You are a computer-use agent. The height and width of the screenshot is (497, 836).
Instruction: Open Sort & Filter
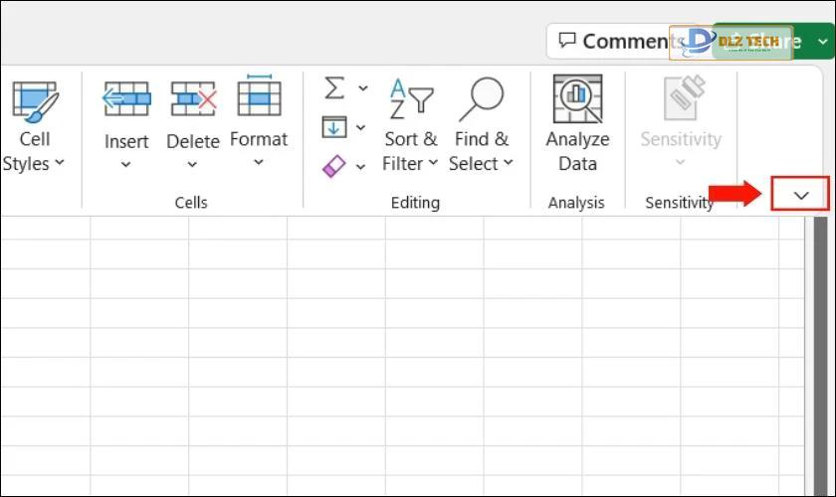click(410, 126)
